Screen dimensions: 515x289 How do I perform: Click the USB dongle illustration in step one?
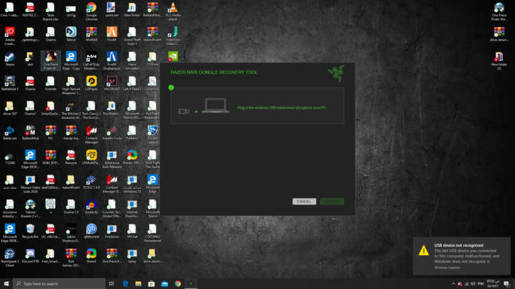[184, 111]
